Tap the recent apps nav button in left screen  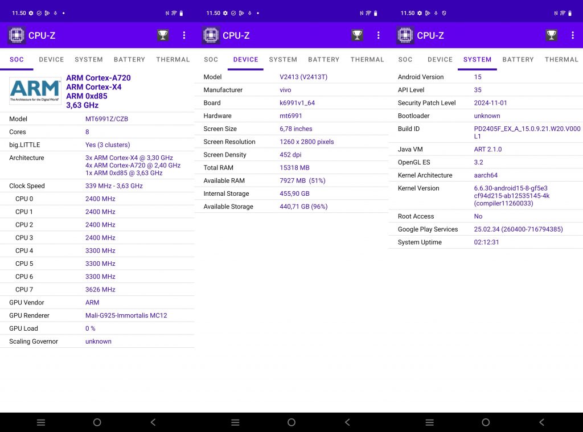(x=41, y=422)
